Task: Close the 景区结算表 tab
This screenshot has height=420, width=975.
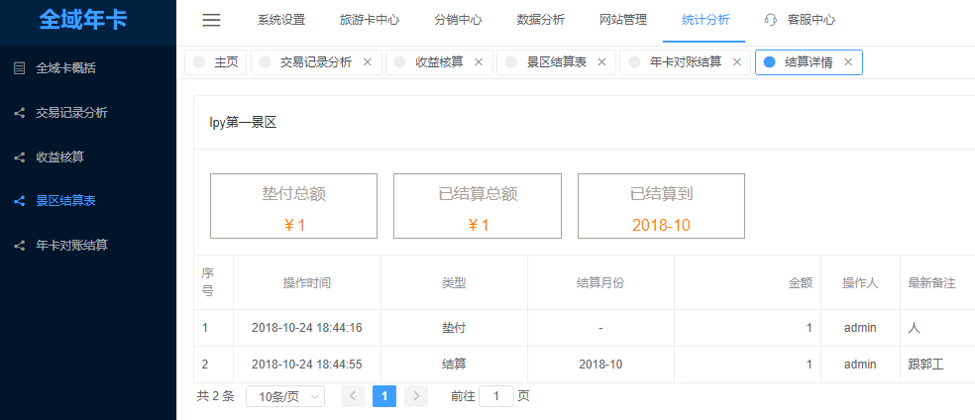Action: [601, 62]
